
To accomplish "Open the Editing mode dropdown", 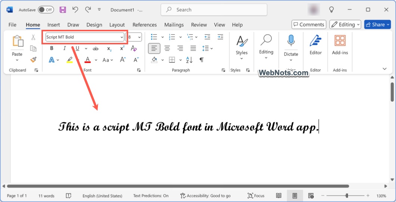I will click(x=346, y=25).
